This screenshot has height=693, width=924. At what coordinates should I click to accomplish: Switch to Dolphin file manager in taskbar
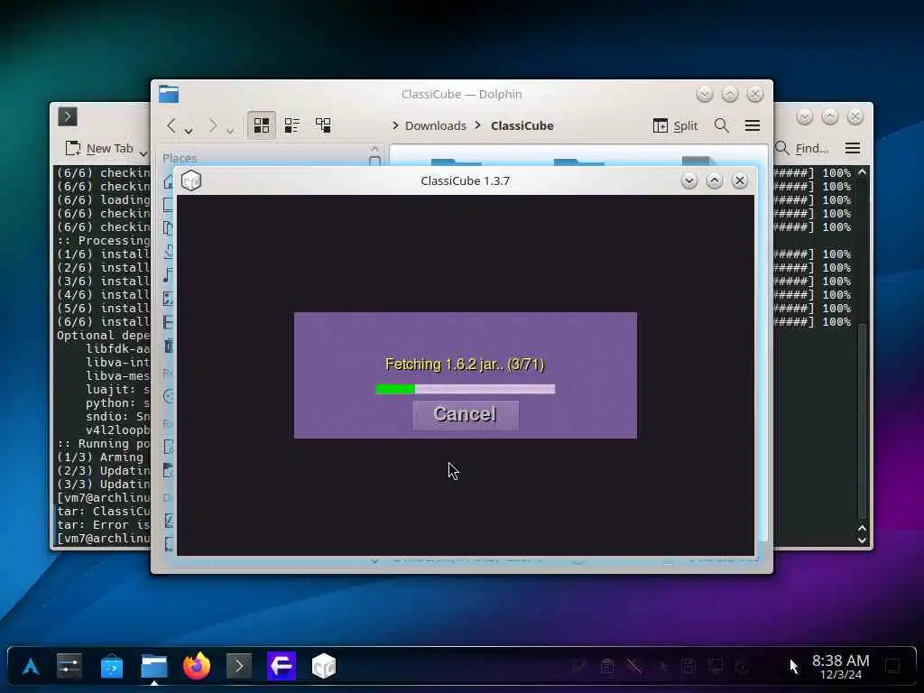tap(153, 667)
